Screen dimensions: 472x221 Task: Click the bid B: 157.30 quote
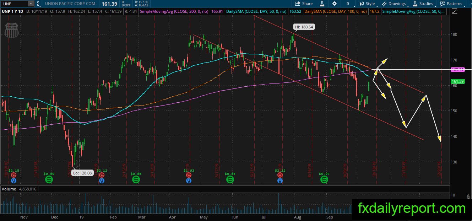pos(141,2)
